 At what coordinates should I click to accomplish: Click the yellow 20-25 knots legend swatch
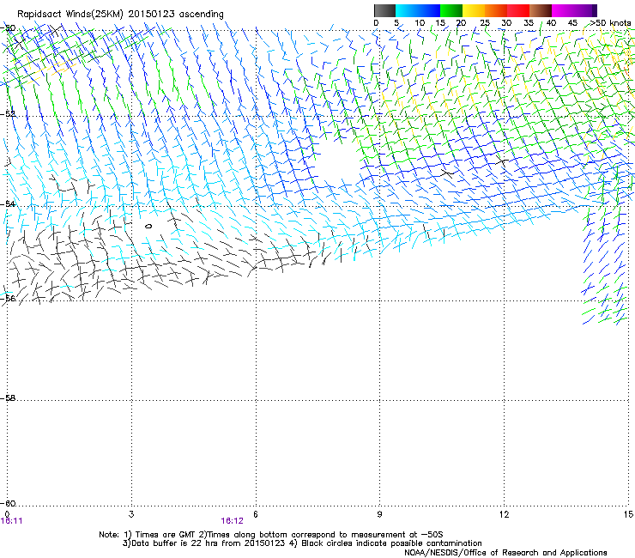pos(474,10)
